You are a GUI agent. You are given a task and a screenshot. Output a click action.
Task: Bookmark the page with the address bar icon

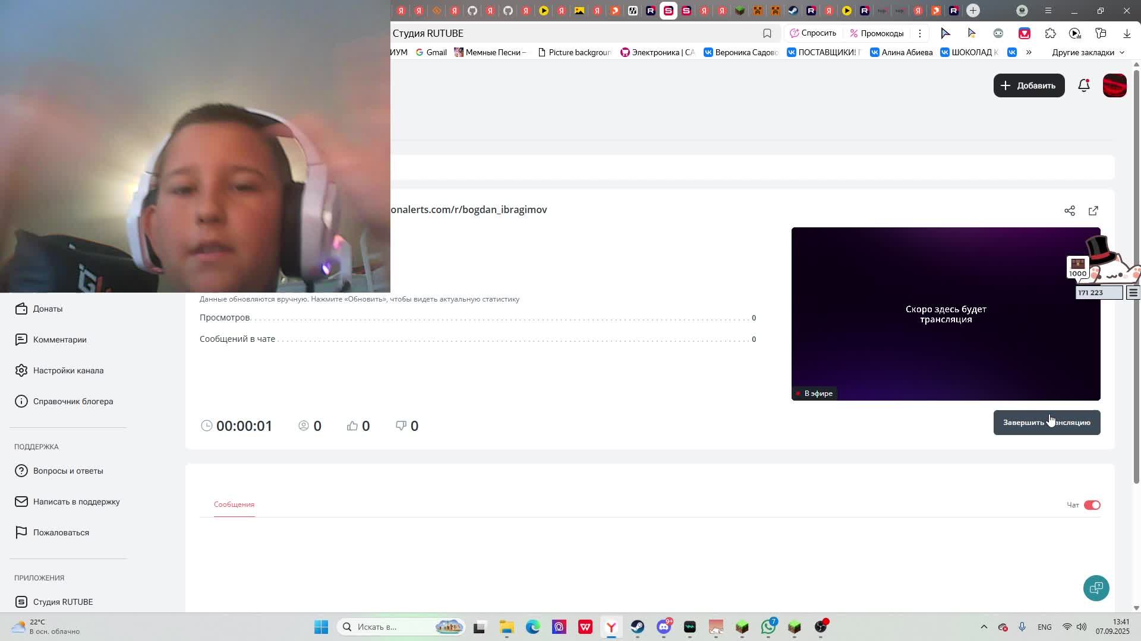tap(767, 33)
